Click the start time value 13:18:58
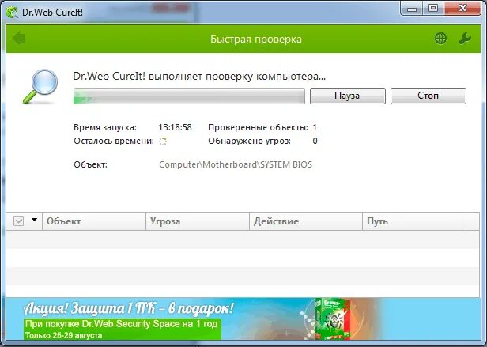This screenshot has height=347, width=487. pos(176,127)
